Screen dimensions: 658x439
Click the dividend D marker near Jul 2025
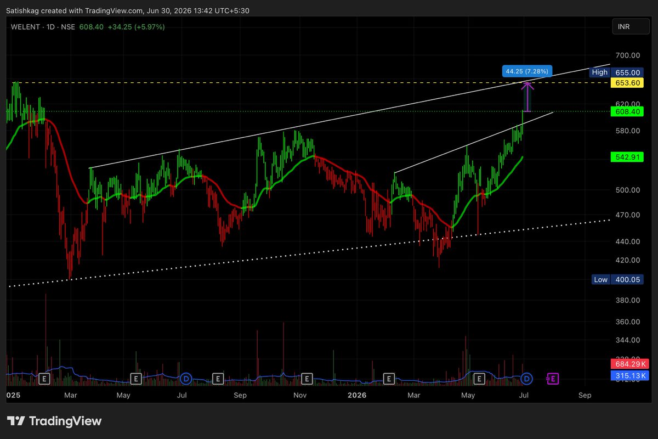coord(186,379)
